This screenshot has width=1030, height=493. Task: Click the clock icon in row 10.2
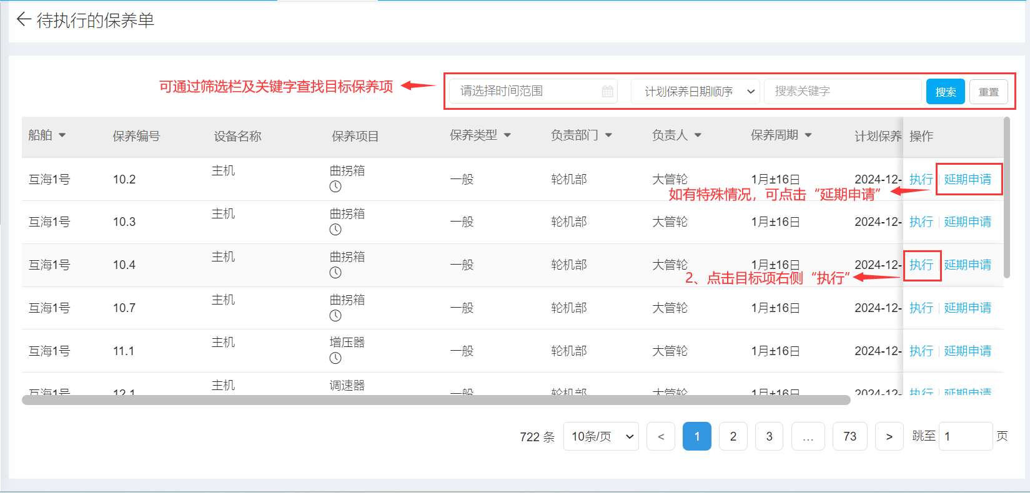tap(335, 187)
